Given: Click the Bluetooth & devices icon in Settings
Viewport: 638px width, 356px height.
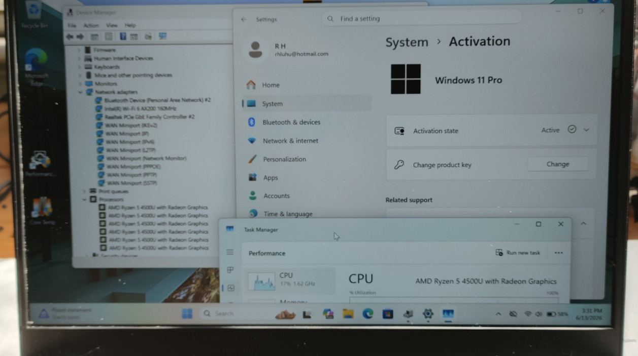Looking at the screenshot, I should pos(251,122).
